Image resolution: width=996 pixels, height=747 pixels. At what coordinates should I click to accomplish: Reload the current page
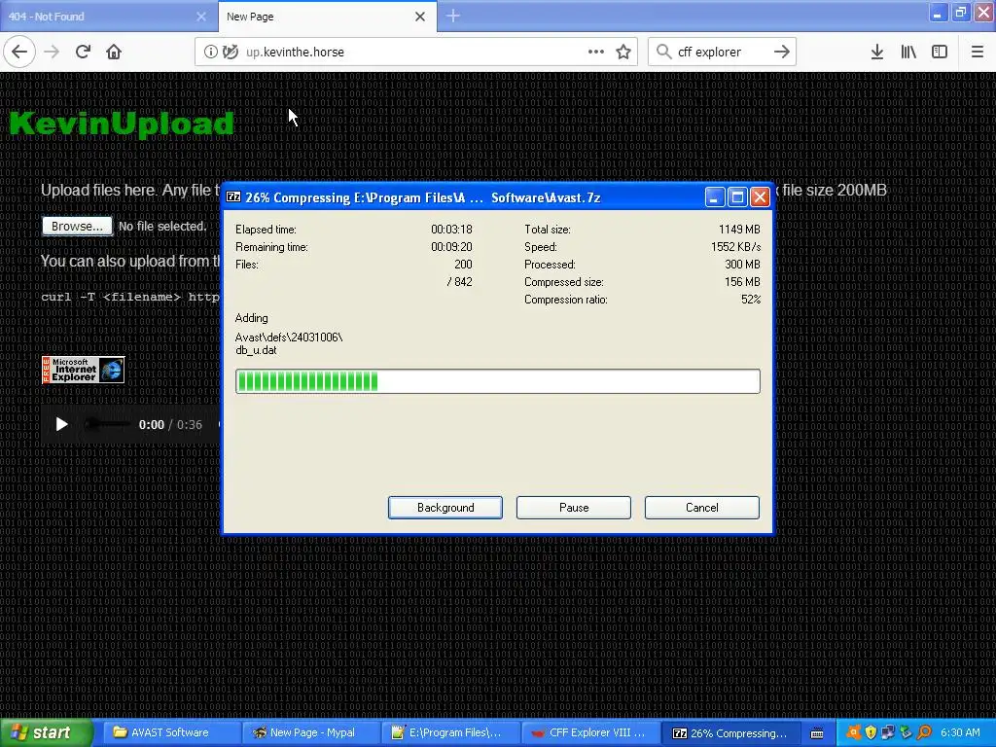[83, 52]
